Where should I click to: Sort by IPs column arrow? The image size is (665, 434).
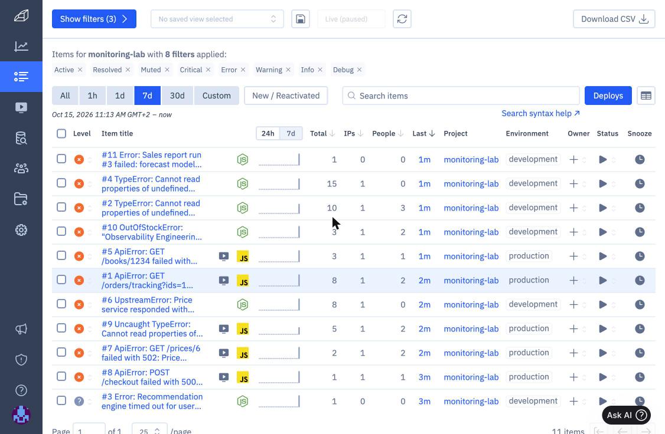[360, 134]
